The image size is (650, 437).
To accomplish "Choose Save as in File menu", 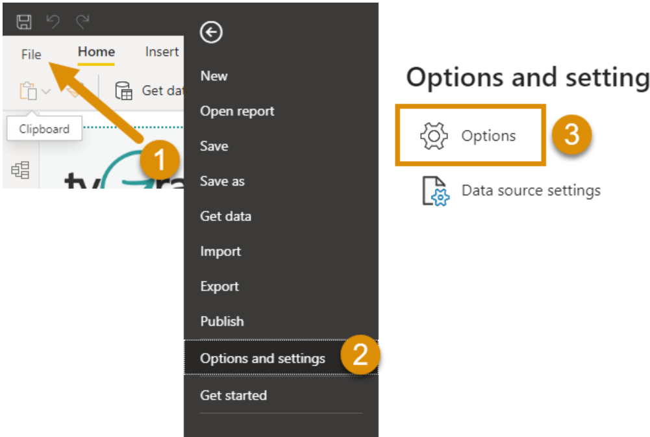I will pyautogui.click(x=222, y=181).
